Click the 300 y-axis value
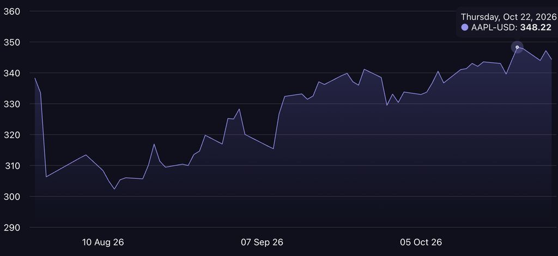The image size is (558, 256). 11,197
